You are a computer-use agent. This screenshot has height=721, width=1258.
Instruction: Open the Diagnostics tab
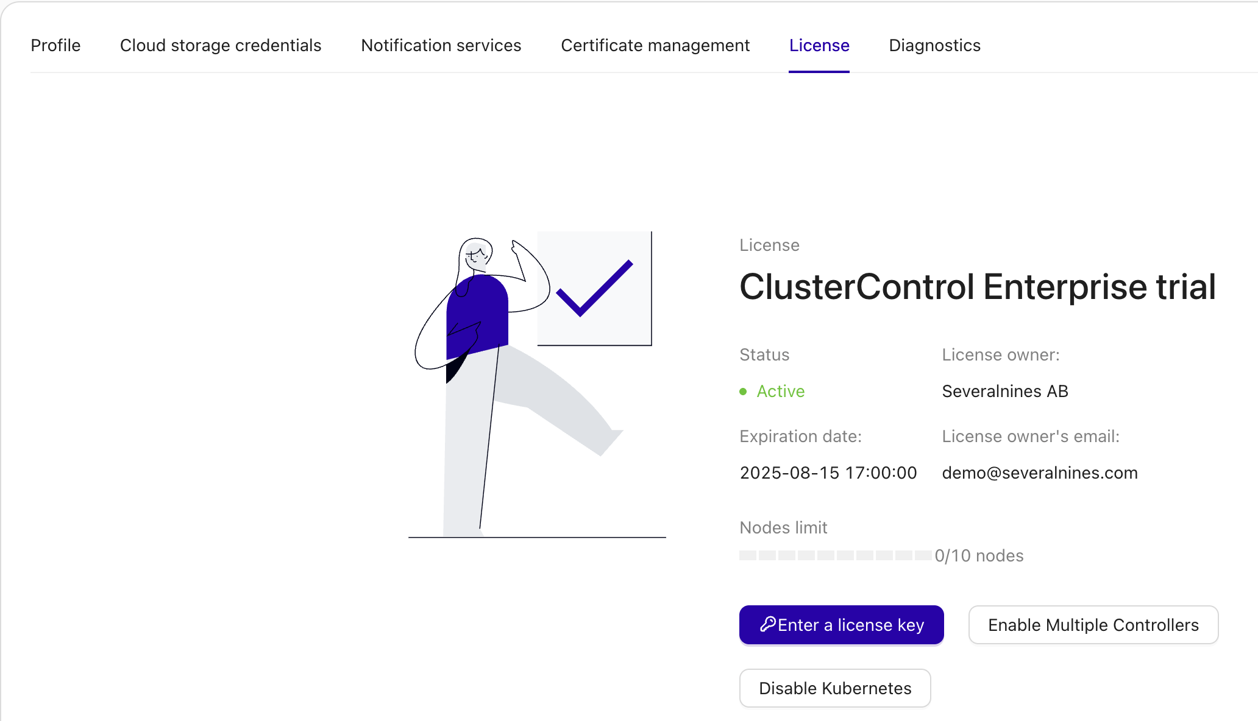934,46
